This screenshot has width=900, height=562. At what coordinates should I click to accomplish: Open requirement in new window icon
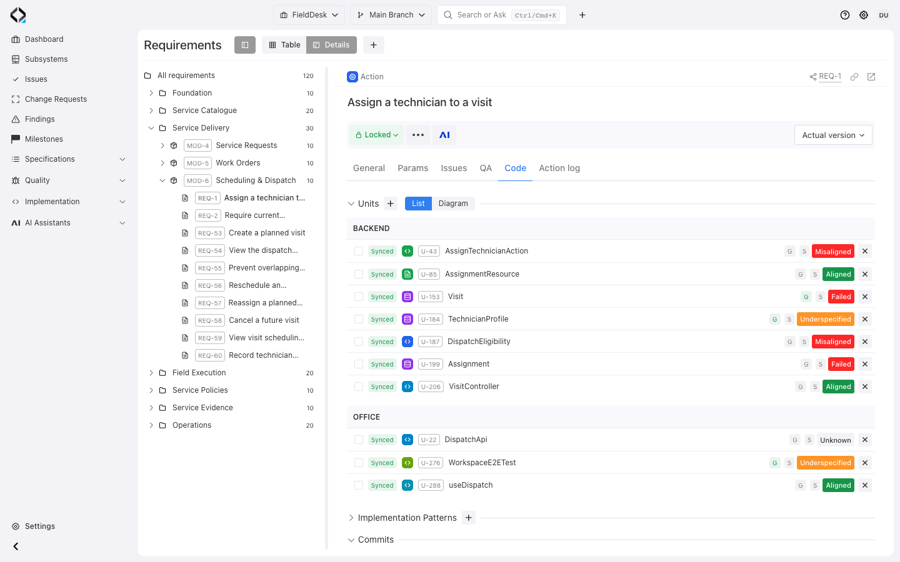click(871, 77)
